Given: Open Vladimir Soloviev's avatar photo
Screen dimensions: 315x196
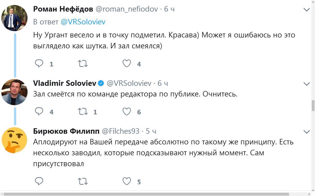Looking at the screenshot, I should (14, 92).
